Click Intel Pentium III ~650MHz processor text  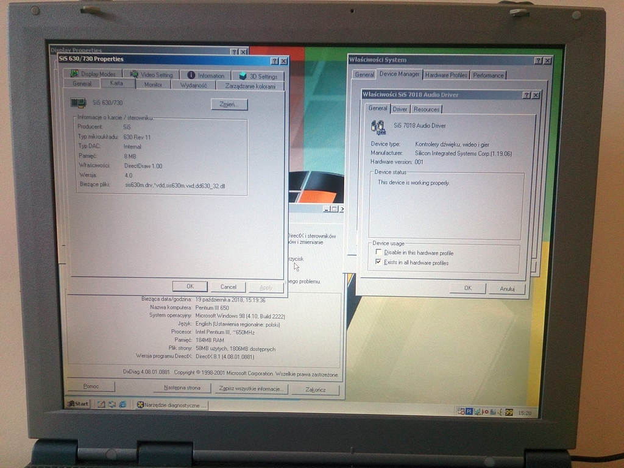point(225,332)
